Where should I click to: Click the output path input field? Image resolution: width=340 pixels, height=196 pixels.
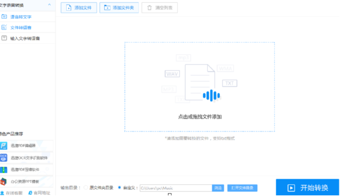176,188
